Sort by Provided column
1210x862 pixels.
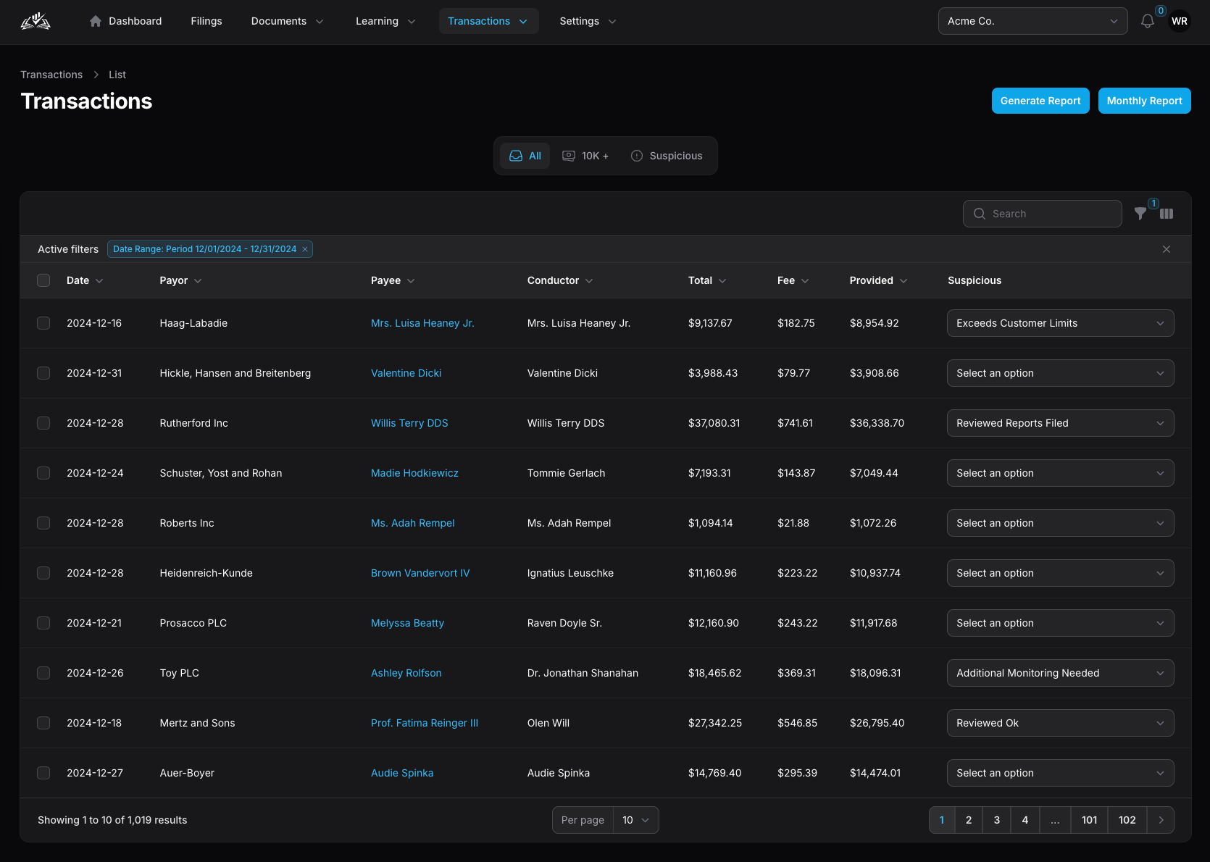pyautogui.click(x=878, y=280)
